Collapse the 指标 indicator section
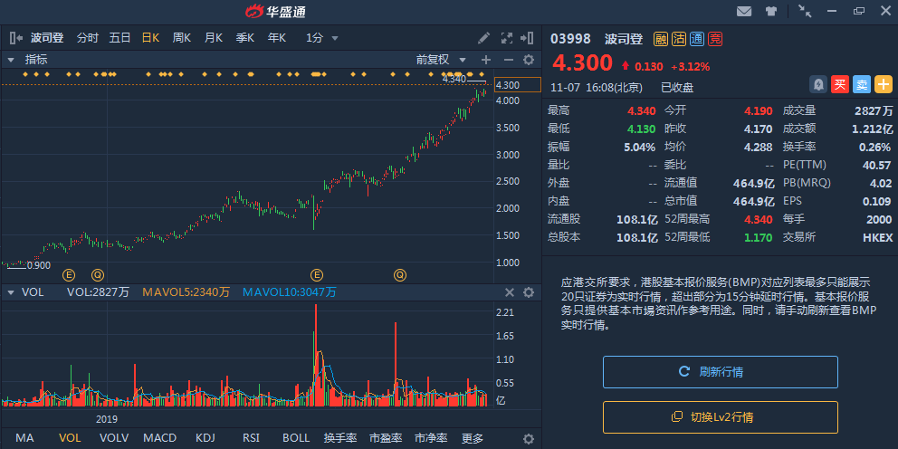 [x=11, y=60]
